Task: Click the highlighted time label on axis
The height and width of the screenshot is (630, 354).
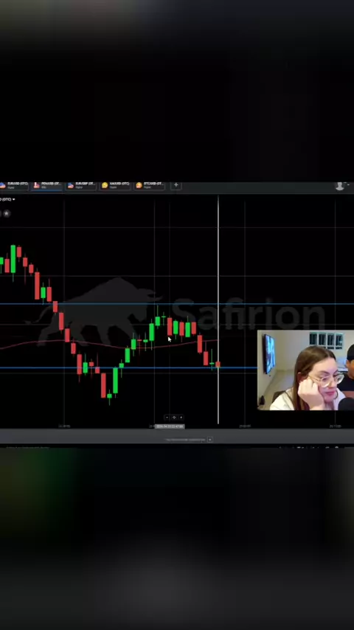Action: [x=170, y=426]
